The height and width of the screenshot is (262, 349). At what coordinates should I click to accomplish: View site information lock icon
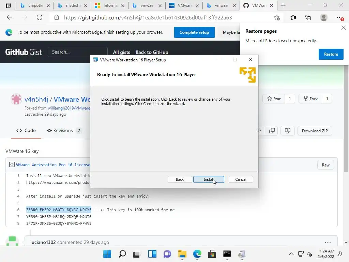pyautogui.click(x=57, y=17)
